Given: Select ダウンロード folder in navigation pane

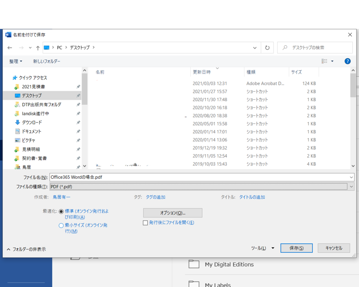Looking at the screenshot, I should [32, 122].
